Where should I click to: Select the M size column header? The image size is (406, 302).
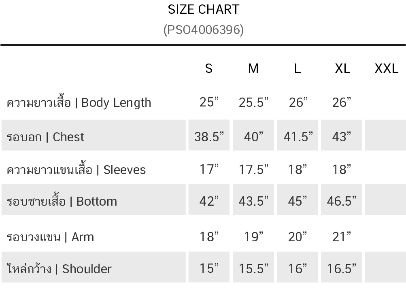coord(253,69)
